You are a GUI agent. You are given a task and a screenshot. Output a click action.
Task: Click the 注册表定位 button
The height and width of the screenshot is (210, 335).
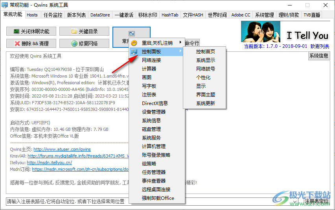coord(317,201)
